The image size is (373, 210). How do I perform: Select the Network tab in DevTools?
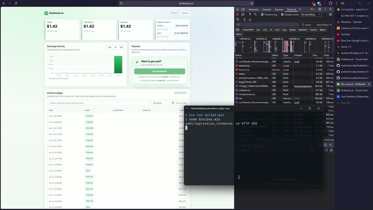pos(291,9)
